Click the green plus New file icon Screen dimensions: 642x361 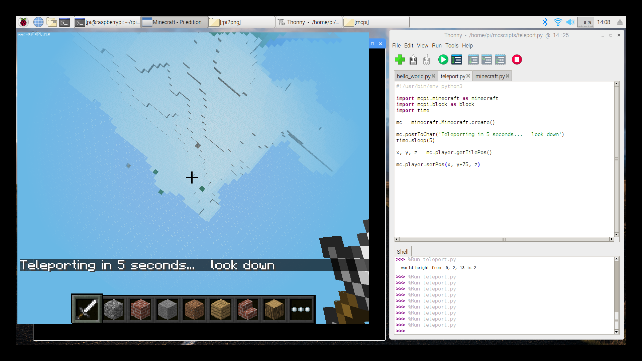coord(400,60)
